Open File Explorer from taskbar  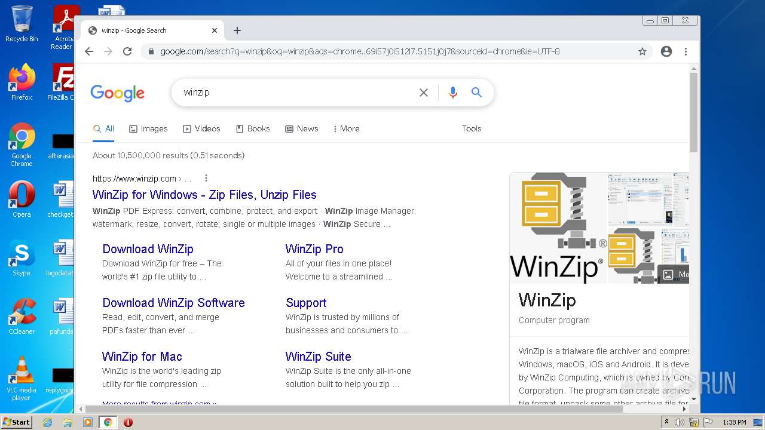(x=68, y=422)
